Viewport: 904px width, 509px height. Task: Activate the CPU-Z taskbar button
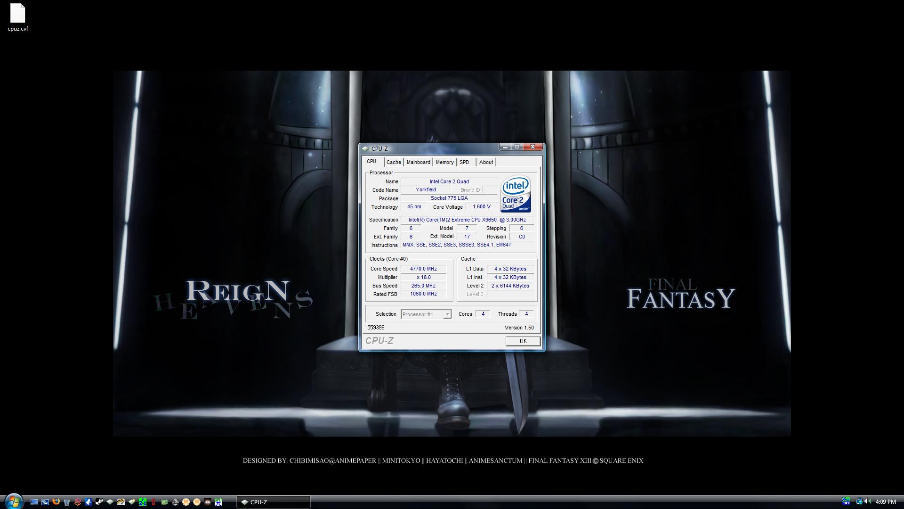(x=273, y=502)
